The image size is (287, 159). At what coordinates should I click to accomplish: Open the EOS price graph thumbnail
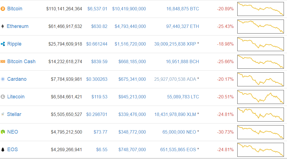tap(260, 150)
